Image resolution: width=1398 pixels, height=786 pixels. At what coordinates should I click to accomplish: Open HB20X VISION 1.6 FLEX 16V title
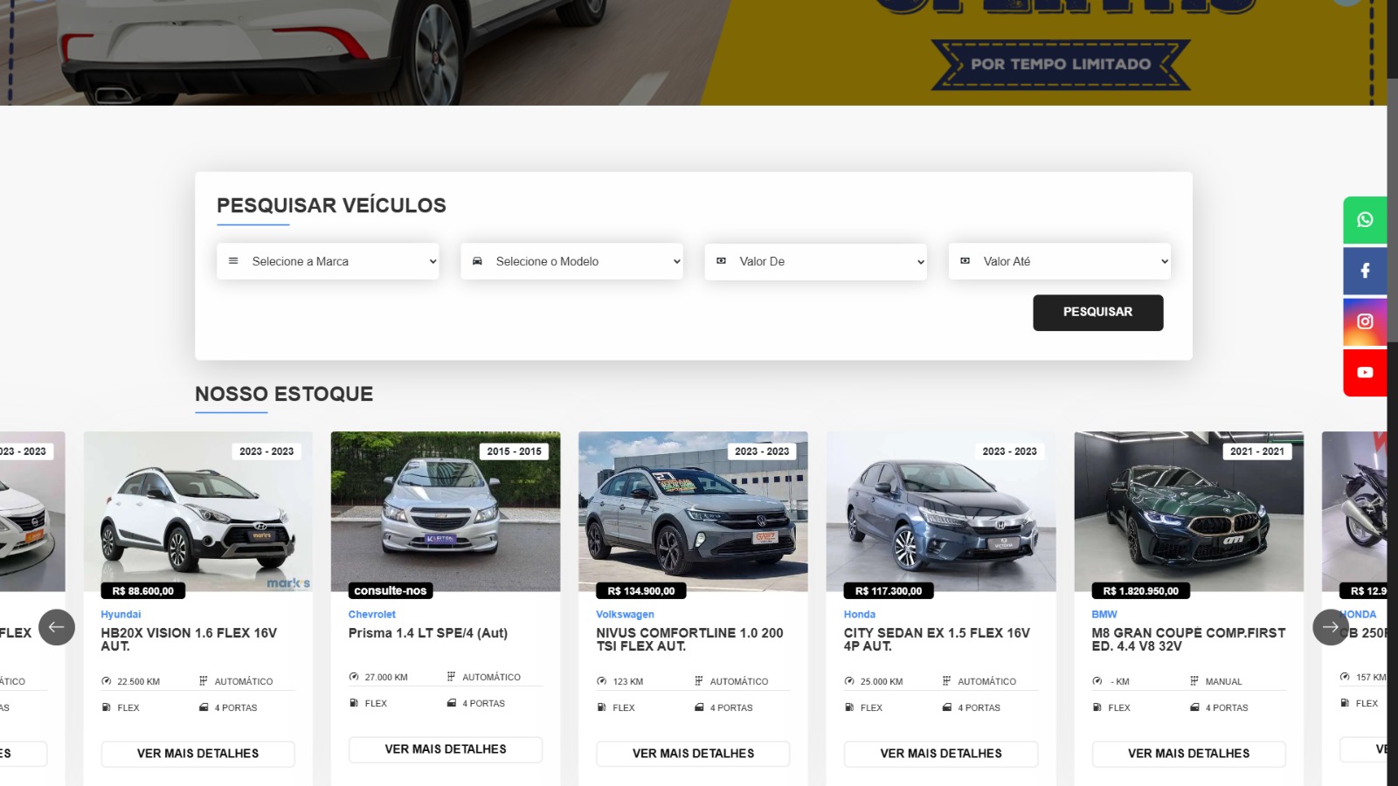[x=189, y=639]
